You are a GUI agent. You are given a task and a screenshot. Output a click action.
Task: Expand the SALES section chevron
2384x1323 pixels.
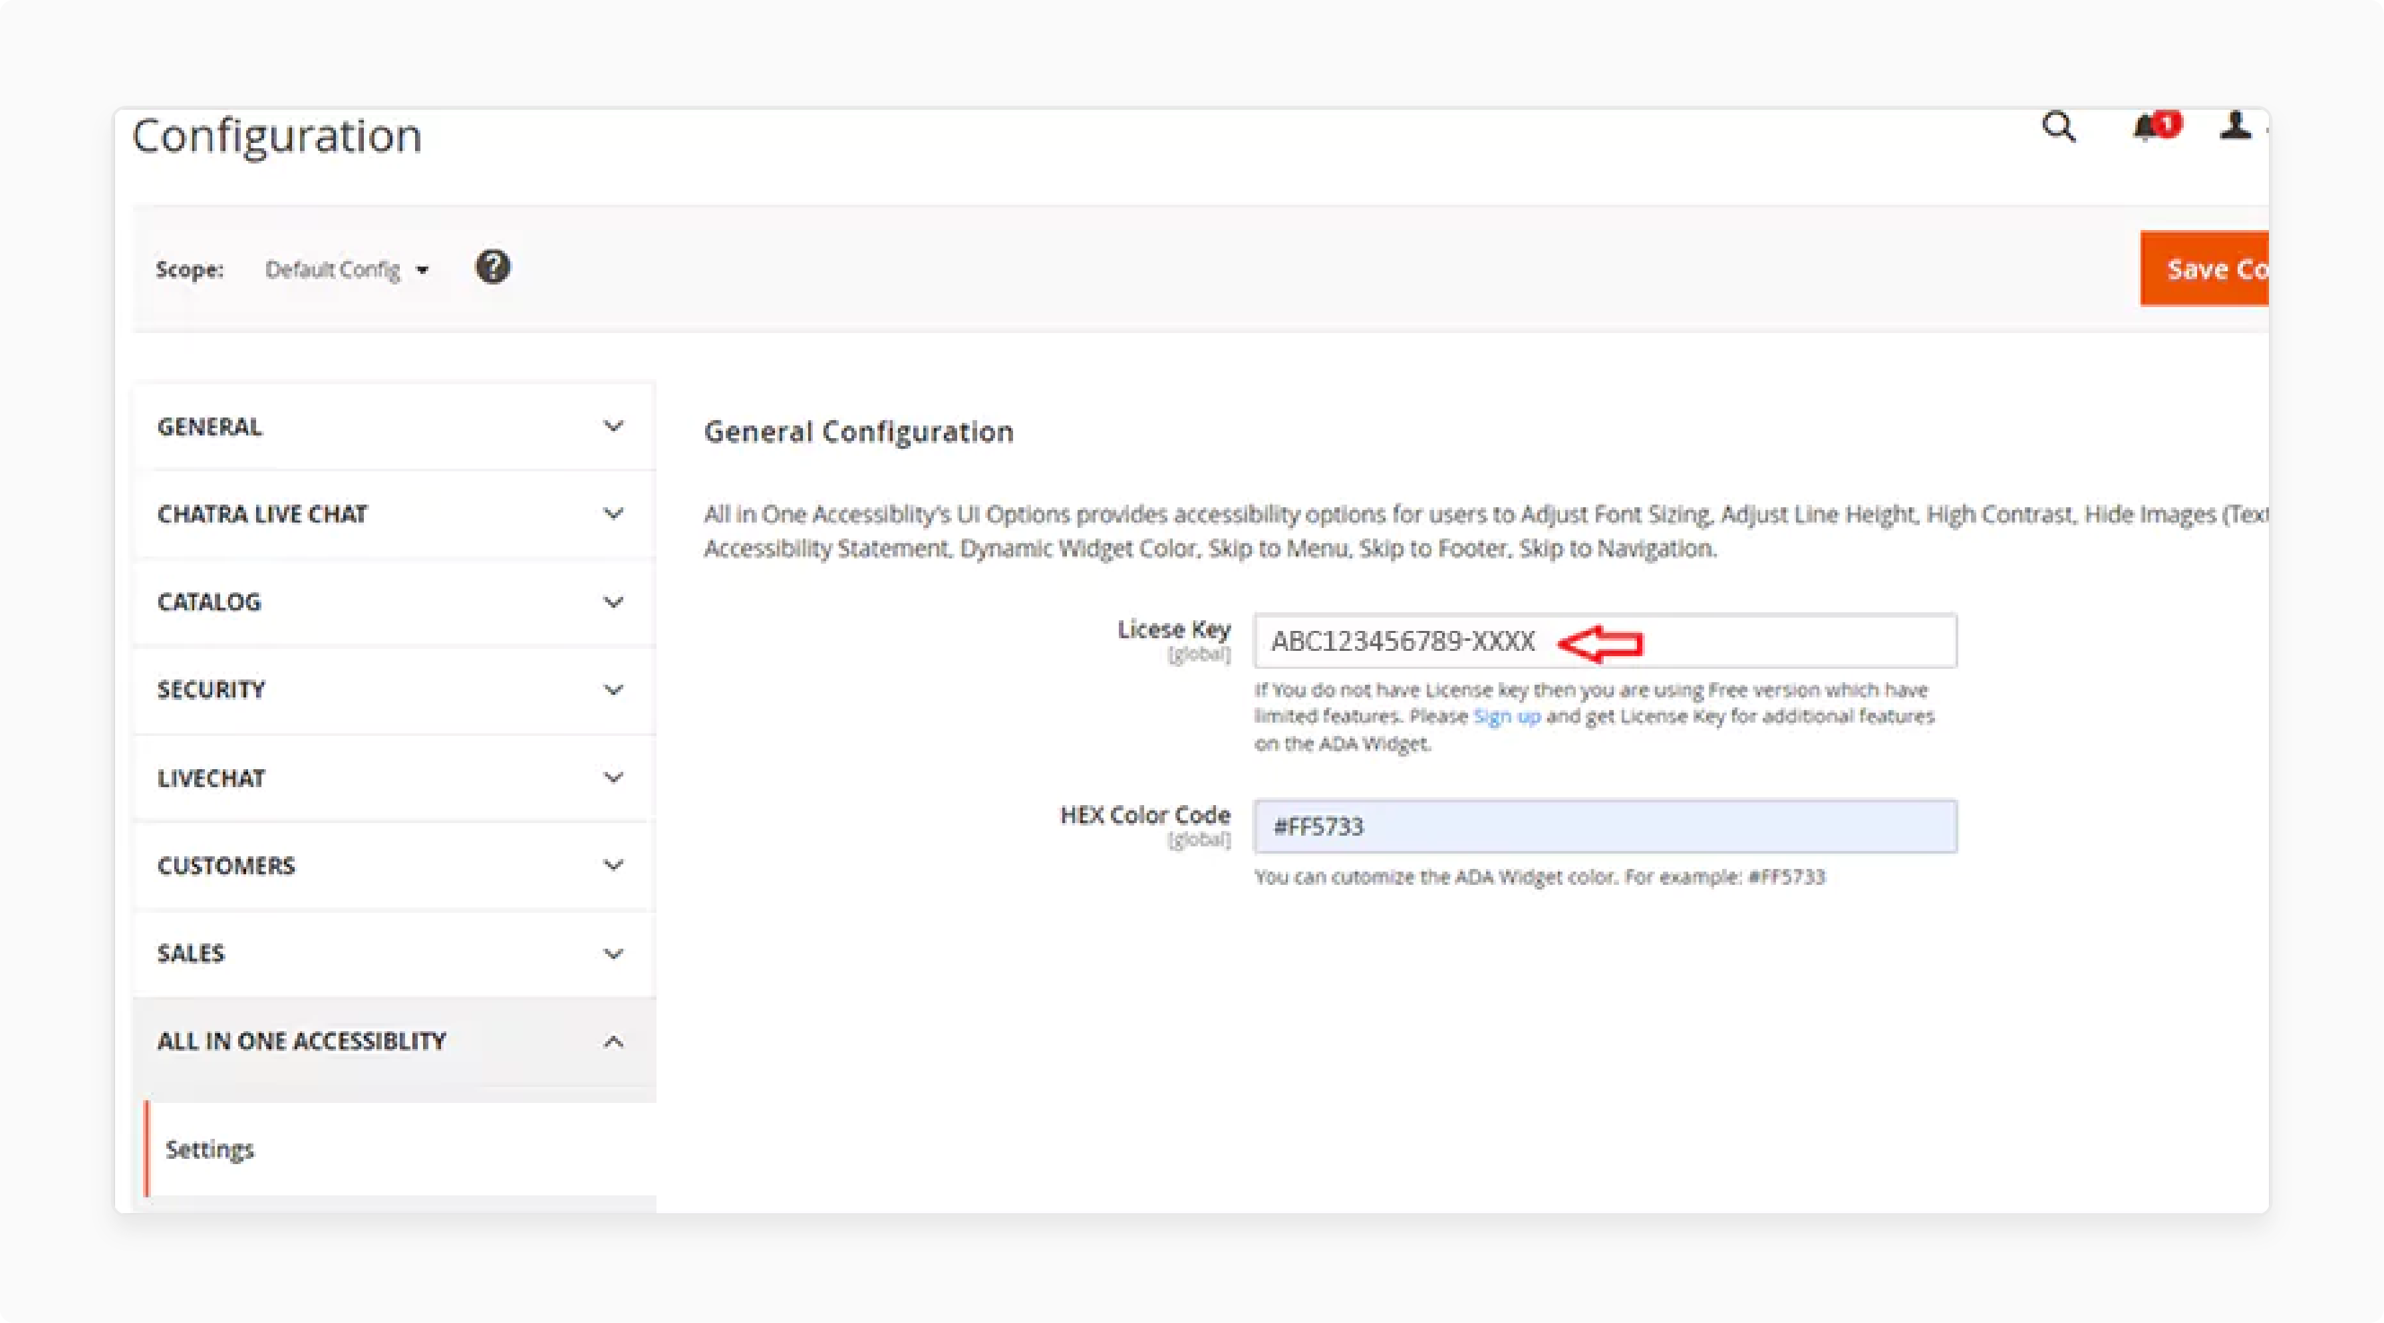click(x=613, y=954)
